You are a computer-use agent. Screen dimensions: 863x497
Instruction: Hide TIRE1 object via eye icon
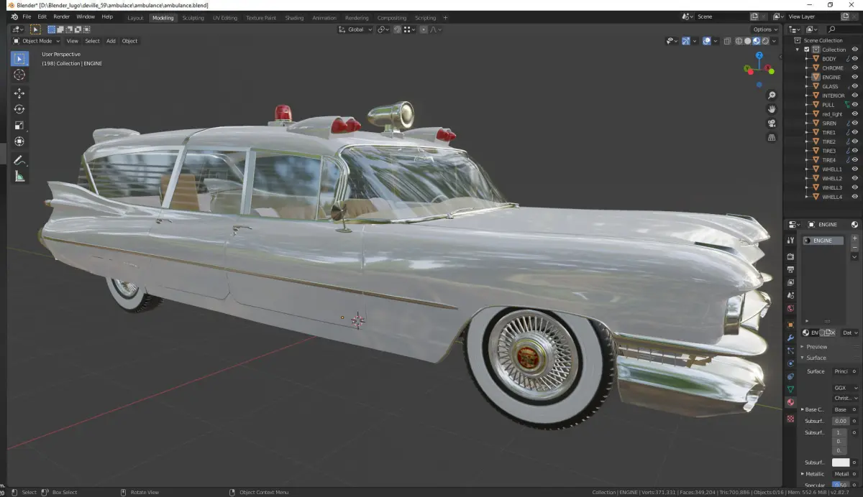tap(855, 132)
